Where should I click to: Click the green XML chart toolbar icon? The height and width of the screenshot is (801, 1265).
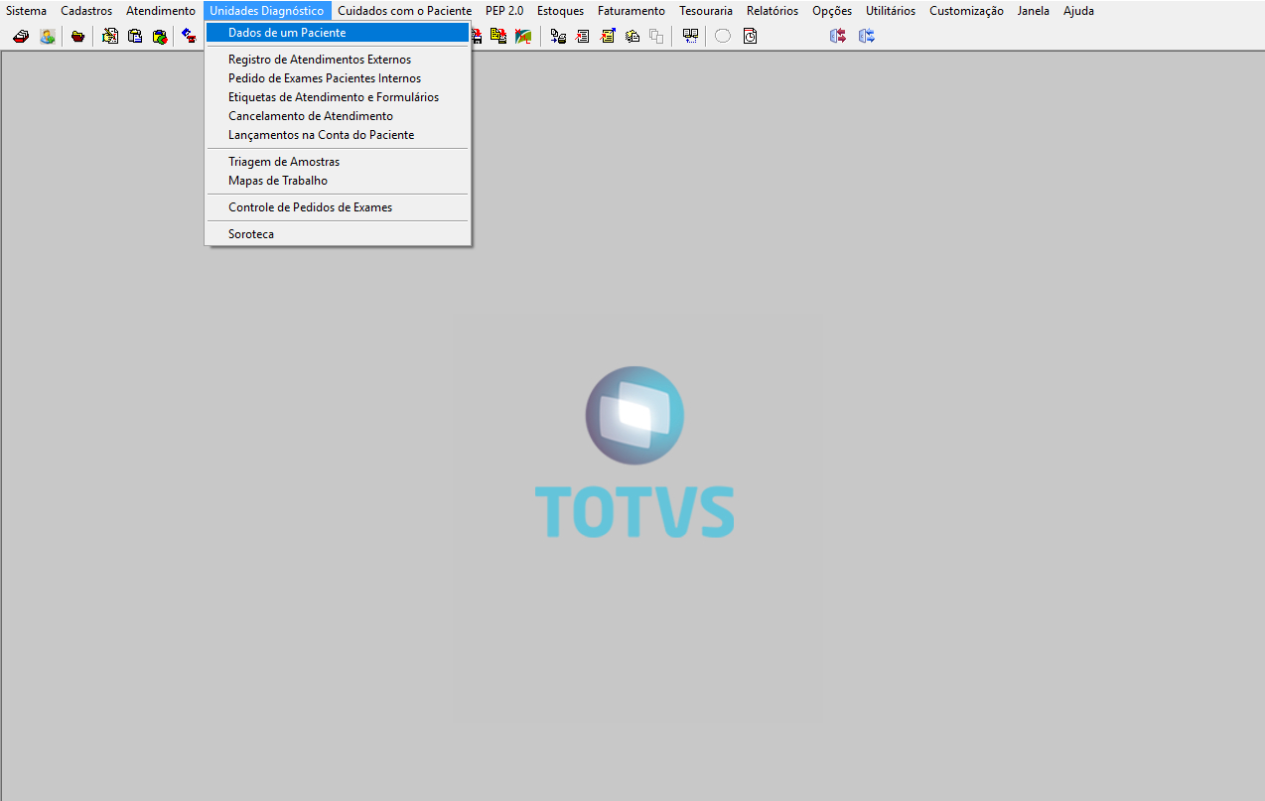[x=522, y=36]
